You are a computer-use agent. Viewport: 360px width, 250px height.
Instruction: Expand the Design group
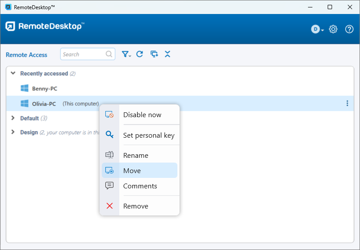(13, 132)
